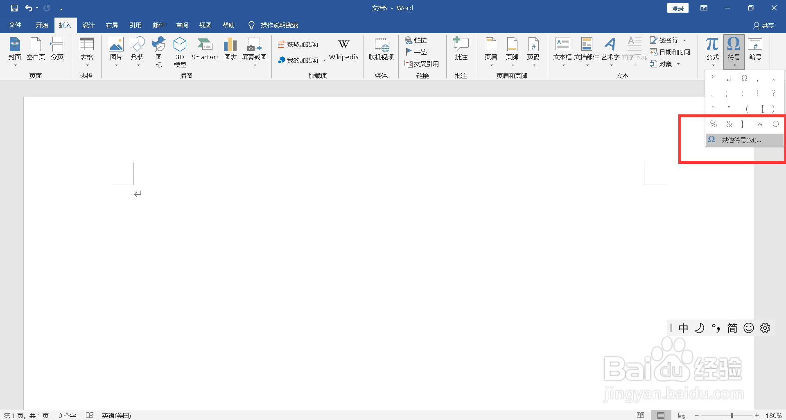Open the Table (表格) insert button
This screenshot has width=786, height=420.
point(86,52)
